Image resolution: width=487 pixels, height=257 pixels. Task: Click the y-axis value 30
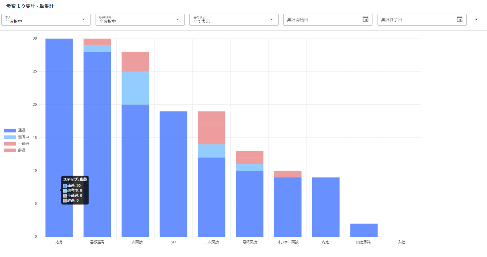point(35,38)
